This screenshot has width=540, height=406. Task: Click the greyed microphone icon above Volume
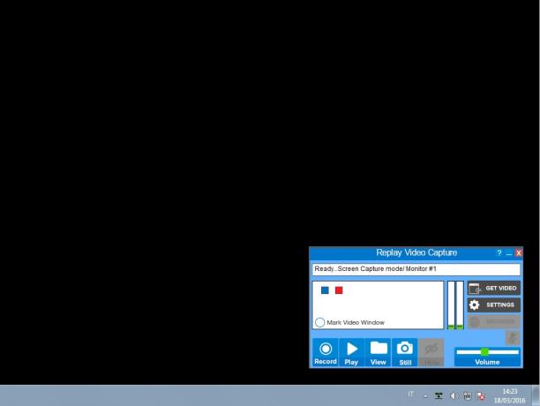(x=513, y=338)
